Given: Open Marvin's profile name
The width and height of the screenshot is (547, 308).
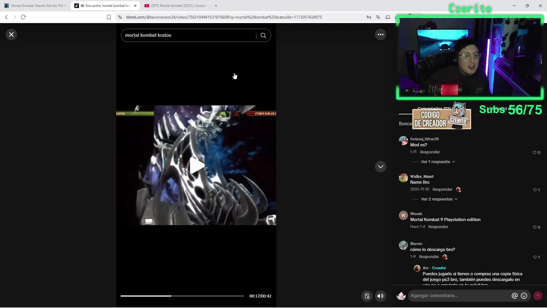Looking at the screenshot, I should point(416,243).
